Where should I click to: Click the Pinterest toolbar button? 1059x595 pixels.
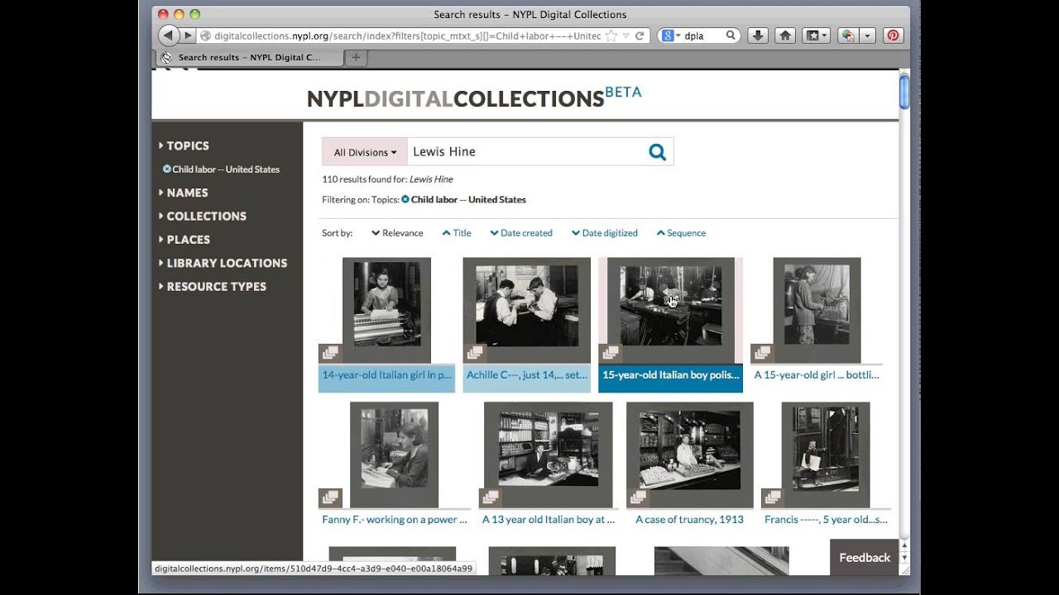[893, 36]
